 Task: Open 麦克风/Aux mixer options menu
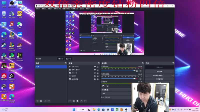tap(140, 71)
